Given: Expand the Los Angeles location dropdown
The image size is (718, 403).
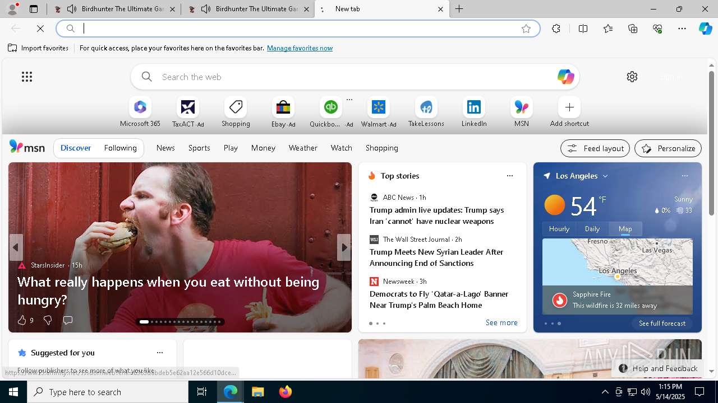Looking at the screenshot, I should (x=605, y=176).
